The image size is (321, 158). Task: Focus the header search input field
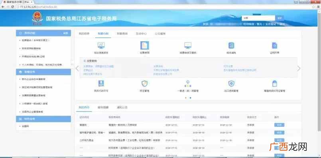click(258, 18)
